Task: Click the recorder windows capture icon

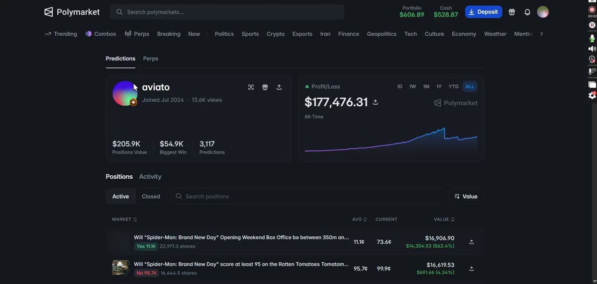Action: [592, 85]
